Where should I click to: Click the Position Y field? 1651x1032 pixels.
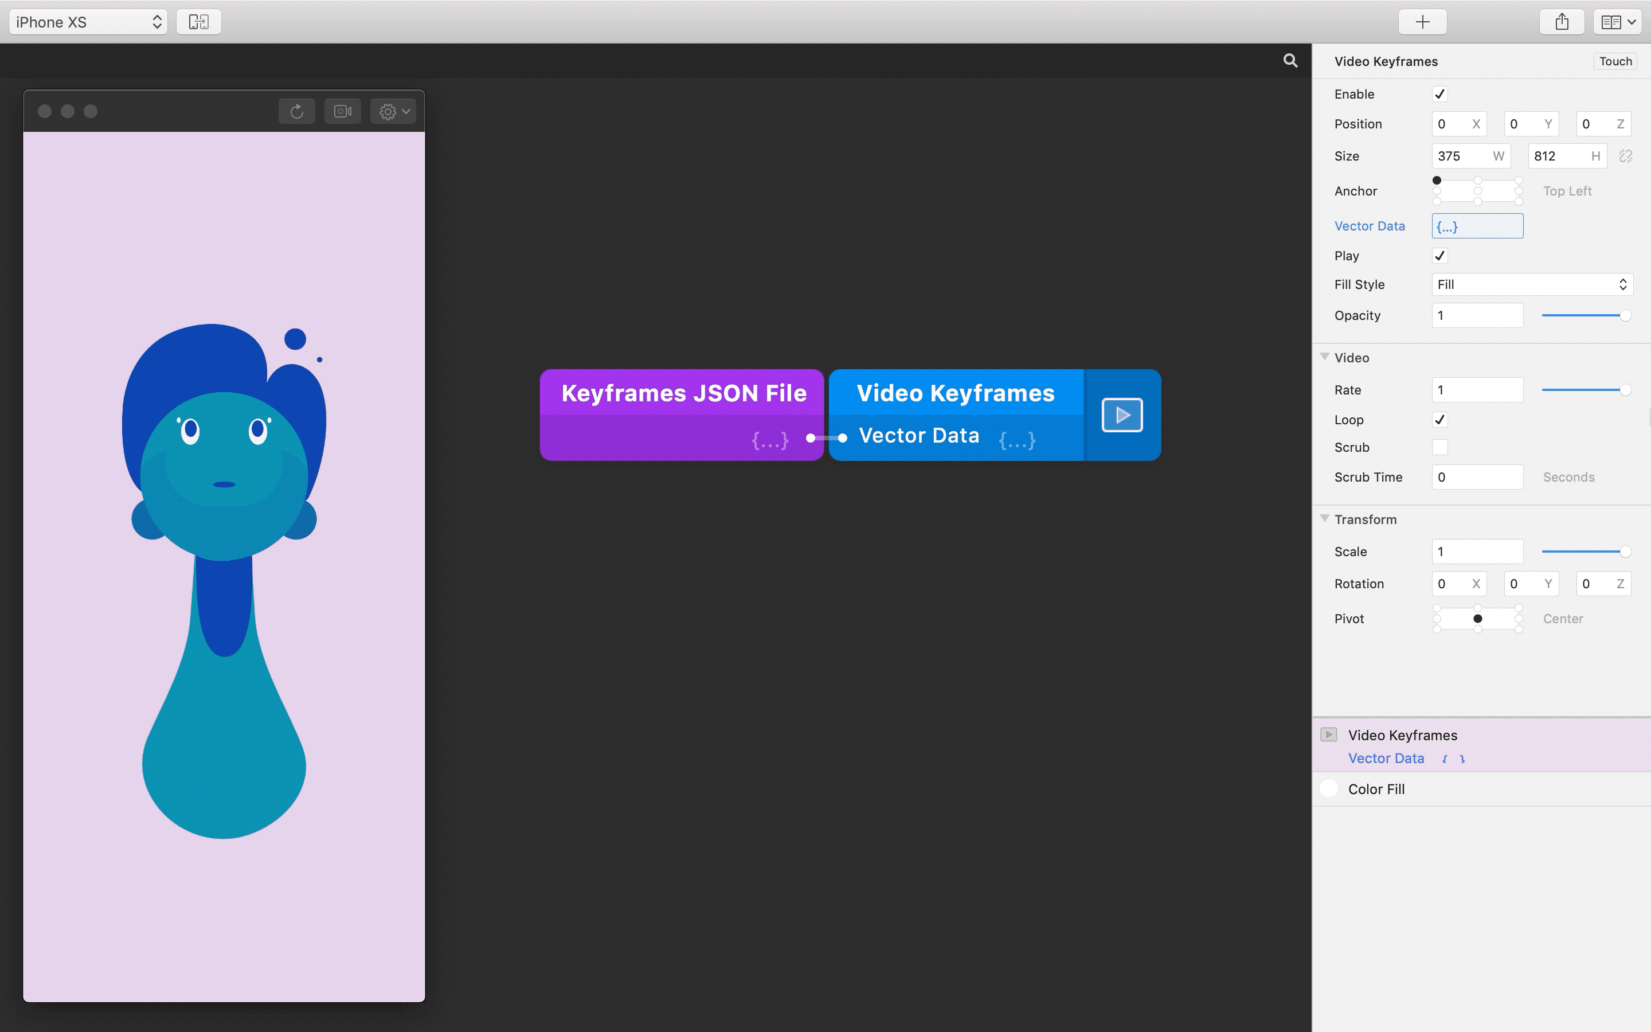(x=1531, y=124)
